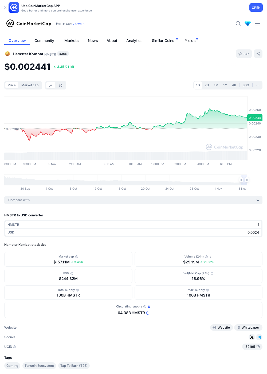Click the #266 rank badge
This screenshot has width=267, height=374.
[63, 54]
